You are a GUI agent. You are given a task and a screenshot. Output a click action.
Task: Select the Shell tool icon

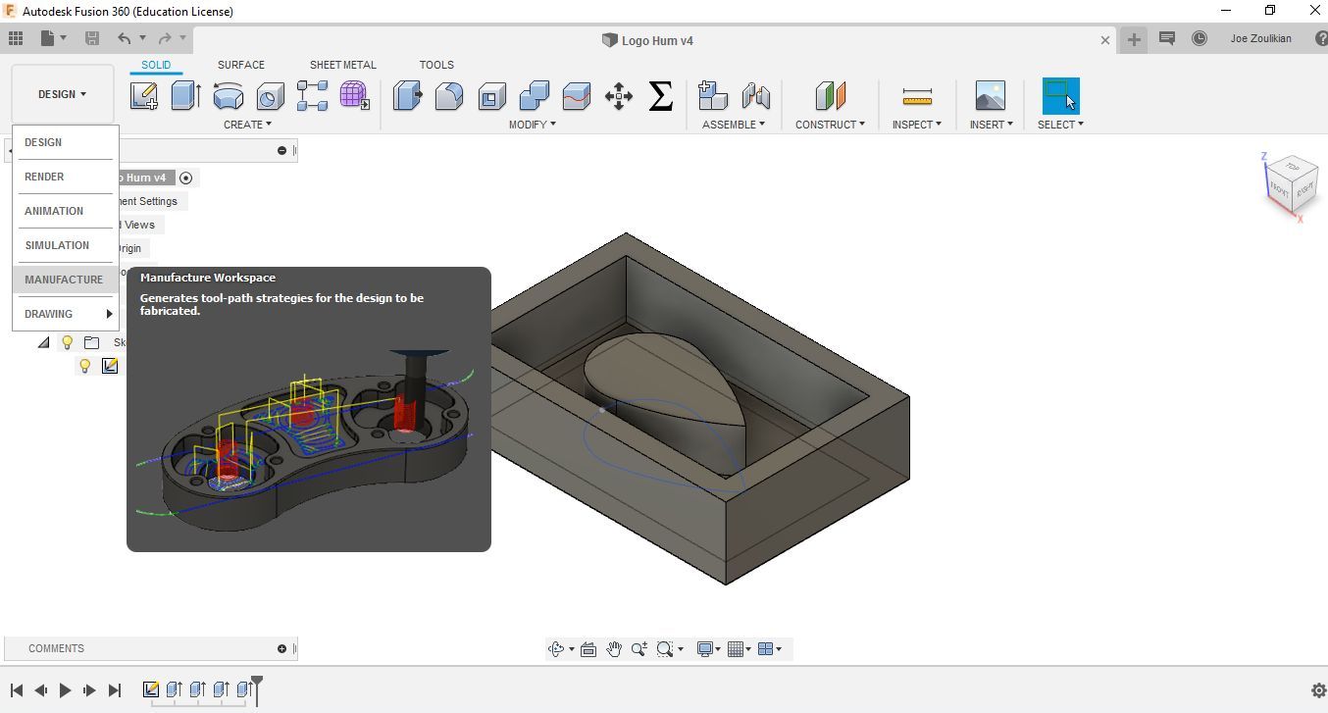coord(491,96)
